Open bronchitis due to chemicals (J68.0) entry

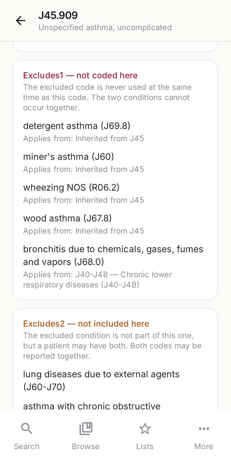point(113,255)
